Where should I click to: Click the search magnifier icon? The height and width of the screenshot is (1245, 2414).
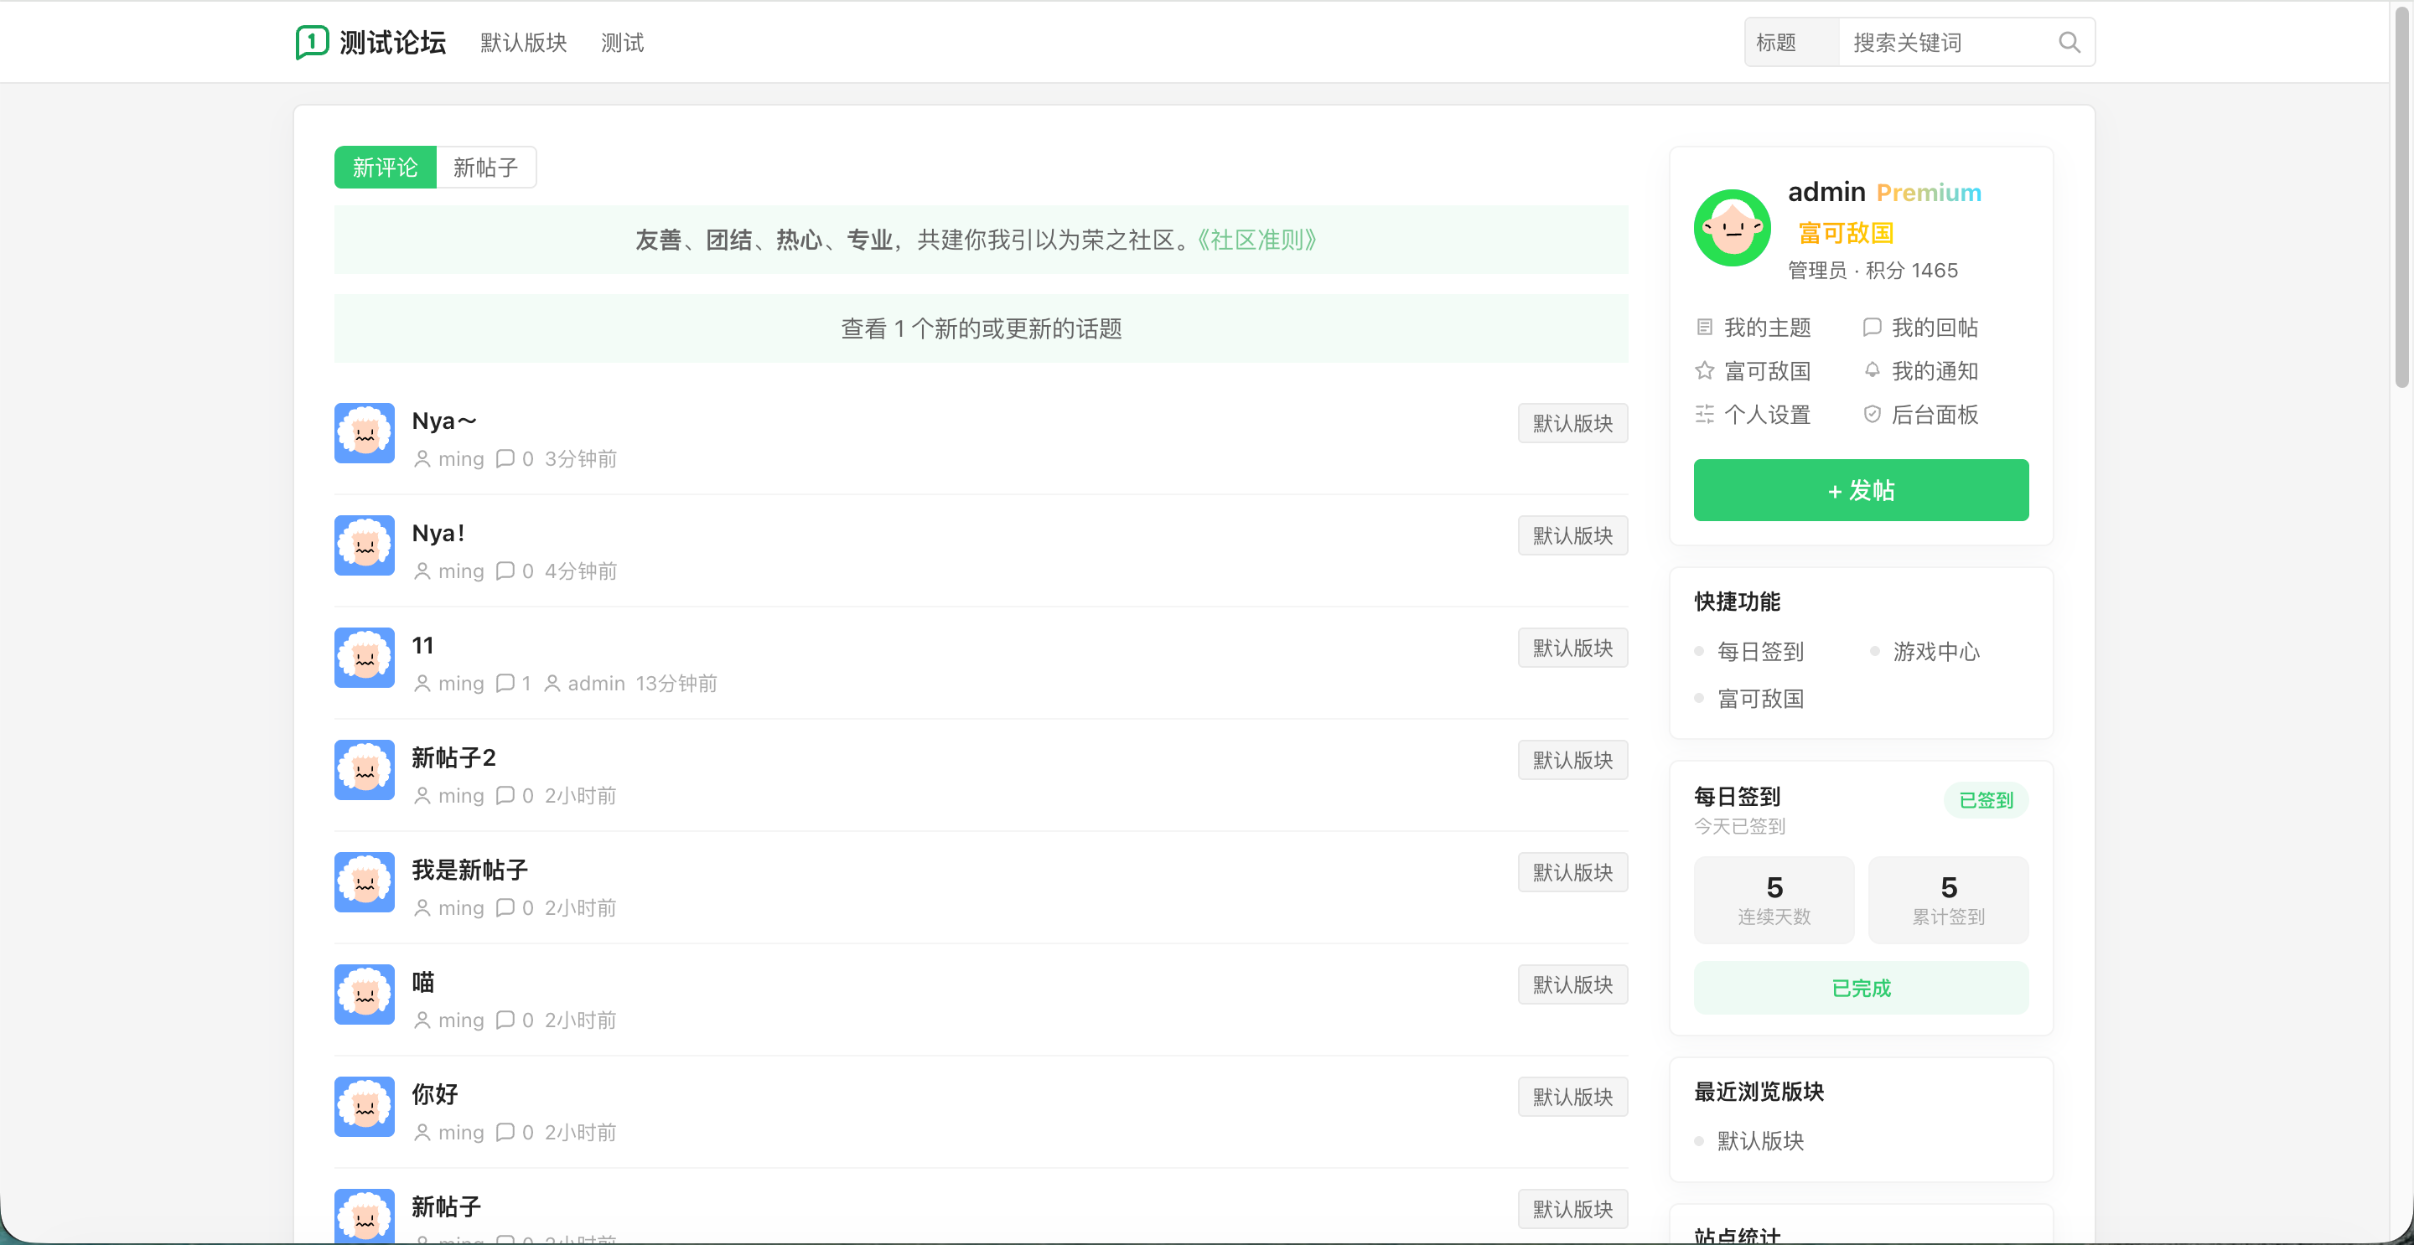[2068, 42]
